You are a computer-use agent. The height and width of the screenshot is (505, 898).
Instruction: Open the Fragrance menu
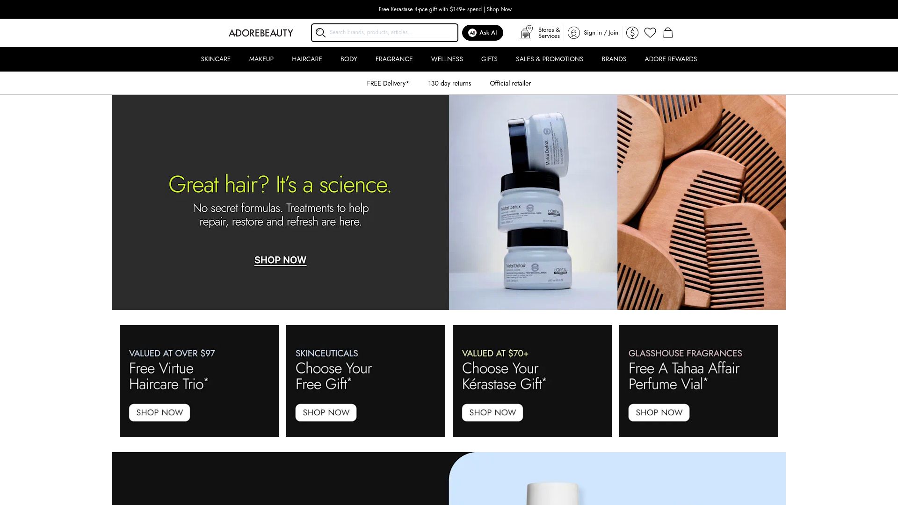point(394,59)
